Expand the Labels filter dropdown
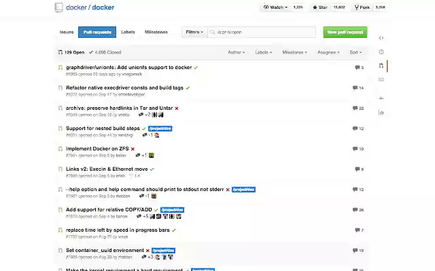 point(264,52)
